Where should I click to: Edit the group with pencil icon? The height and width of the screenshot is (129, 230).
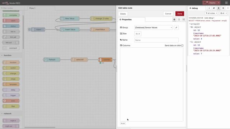pyautogui.click(x=176, y=28)
